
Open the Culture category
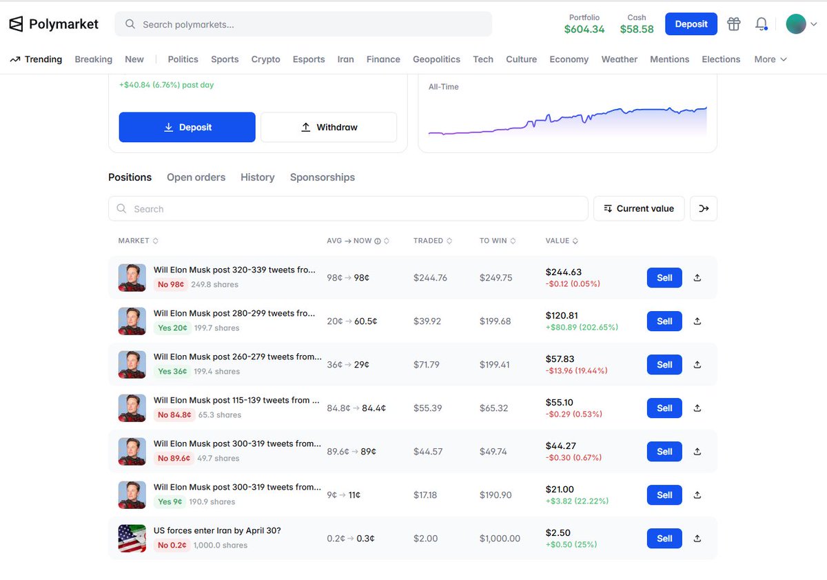click(522, 59)
